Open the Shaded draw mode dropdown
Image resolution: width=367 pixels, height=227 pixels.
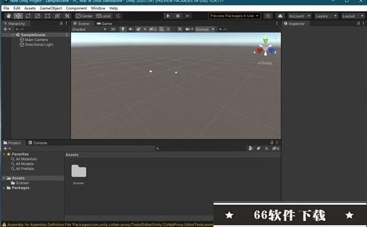point(89,29)
